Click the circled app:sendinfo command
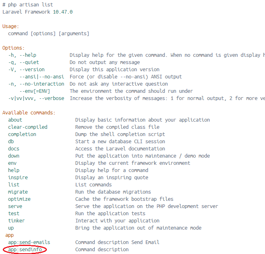 pos(25,250)
